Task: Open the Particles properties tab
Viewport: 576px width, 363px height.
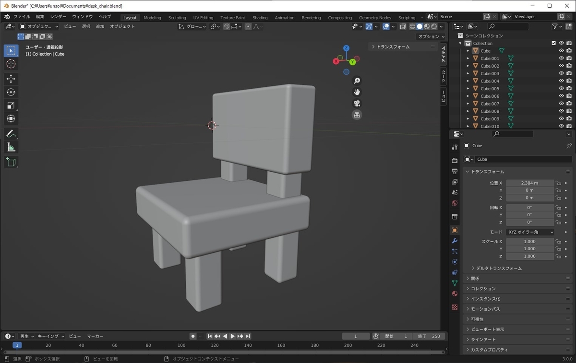Action: tap(455, 251)
